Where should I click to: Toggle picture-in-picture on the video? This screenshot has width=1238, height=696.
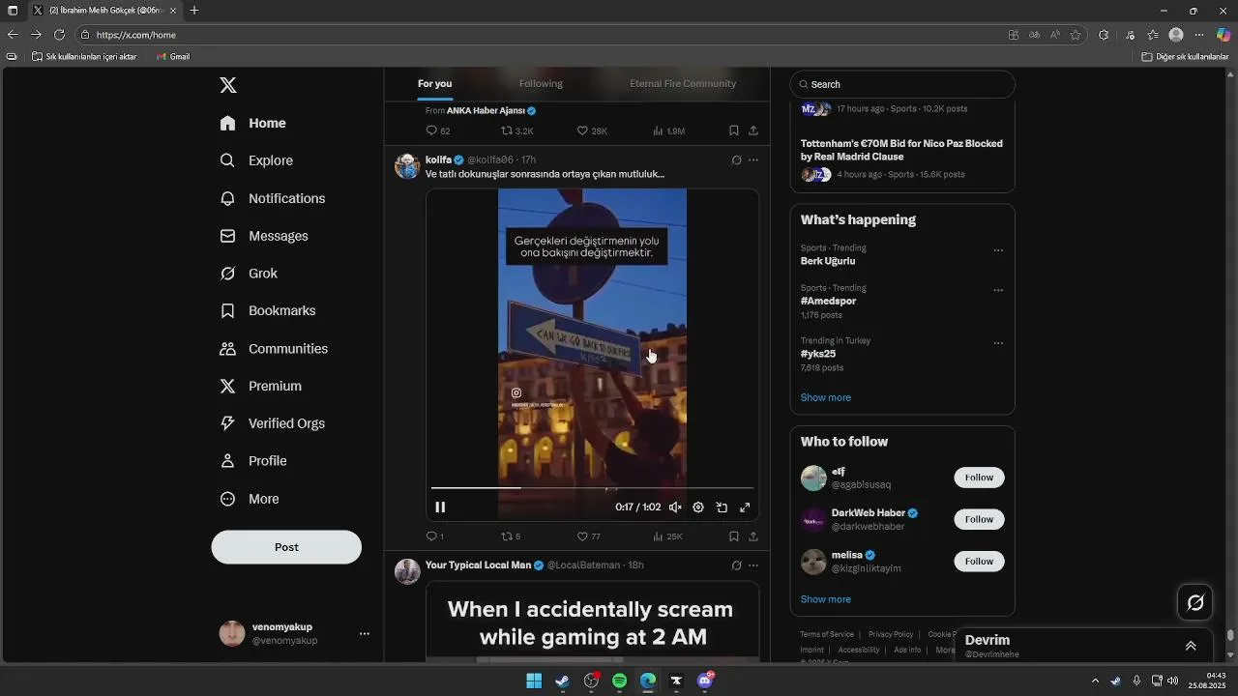[x=722, y=507]
